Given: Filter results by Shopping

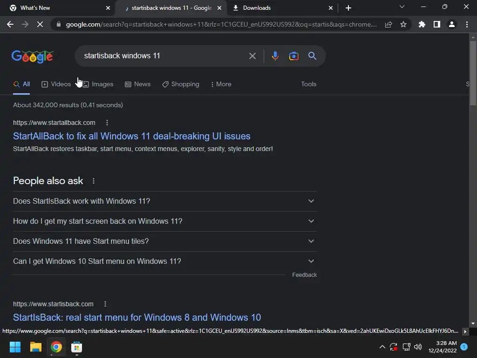Looking at the screenshot, I should 181,84.
